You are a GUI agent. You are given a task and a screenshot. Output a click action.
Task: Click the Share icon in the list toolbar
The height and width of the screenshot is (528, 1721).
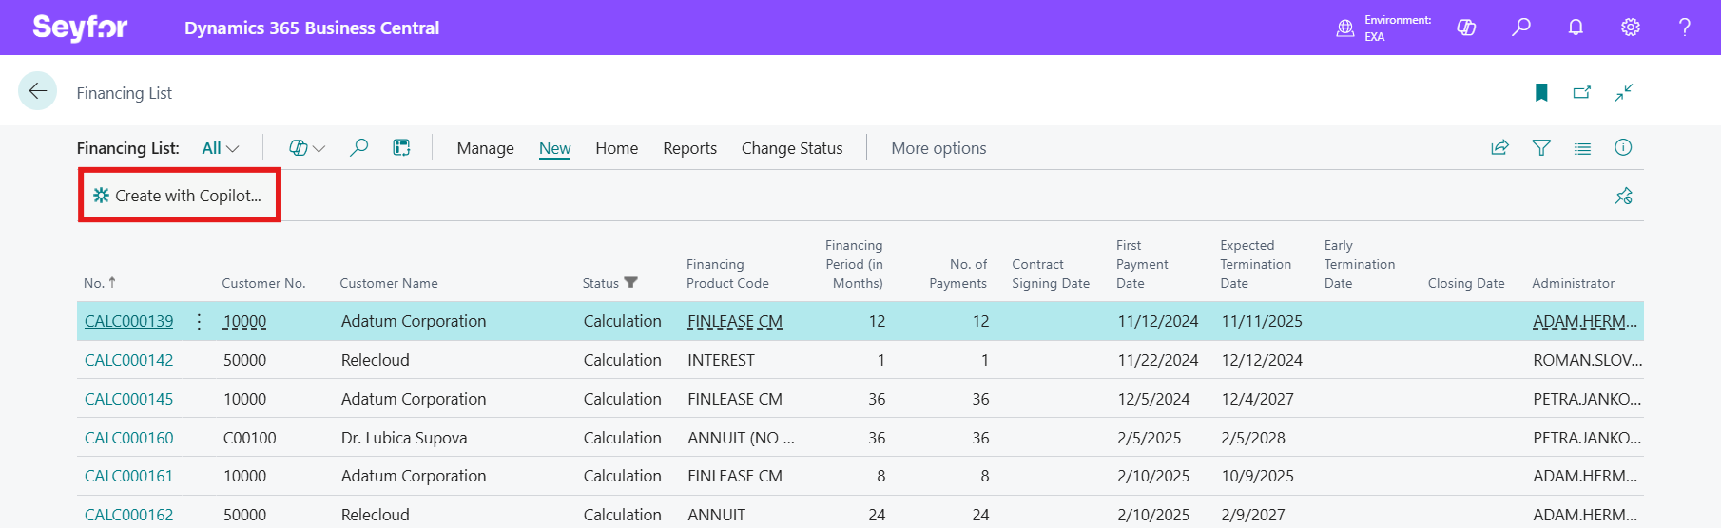click(1499, 147)
